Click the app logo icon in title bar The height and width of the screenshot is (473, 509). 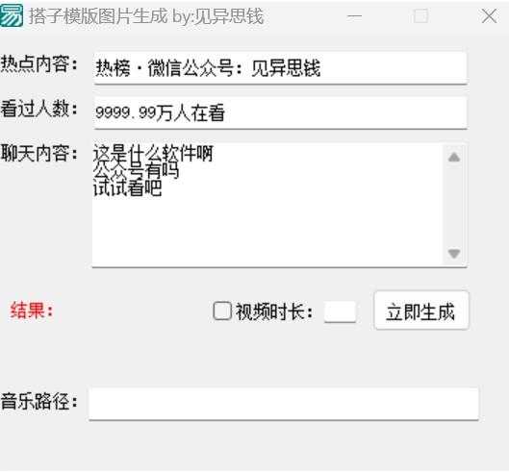pyautogui.click(x=12, y=15)
